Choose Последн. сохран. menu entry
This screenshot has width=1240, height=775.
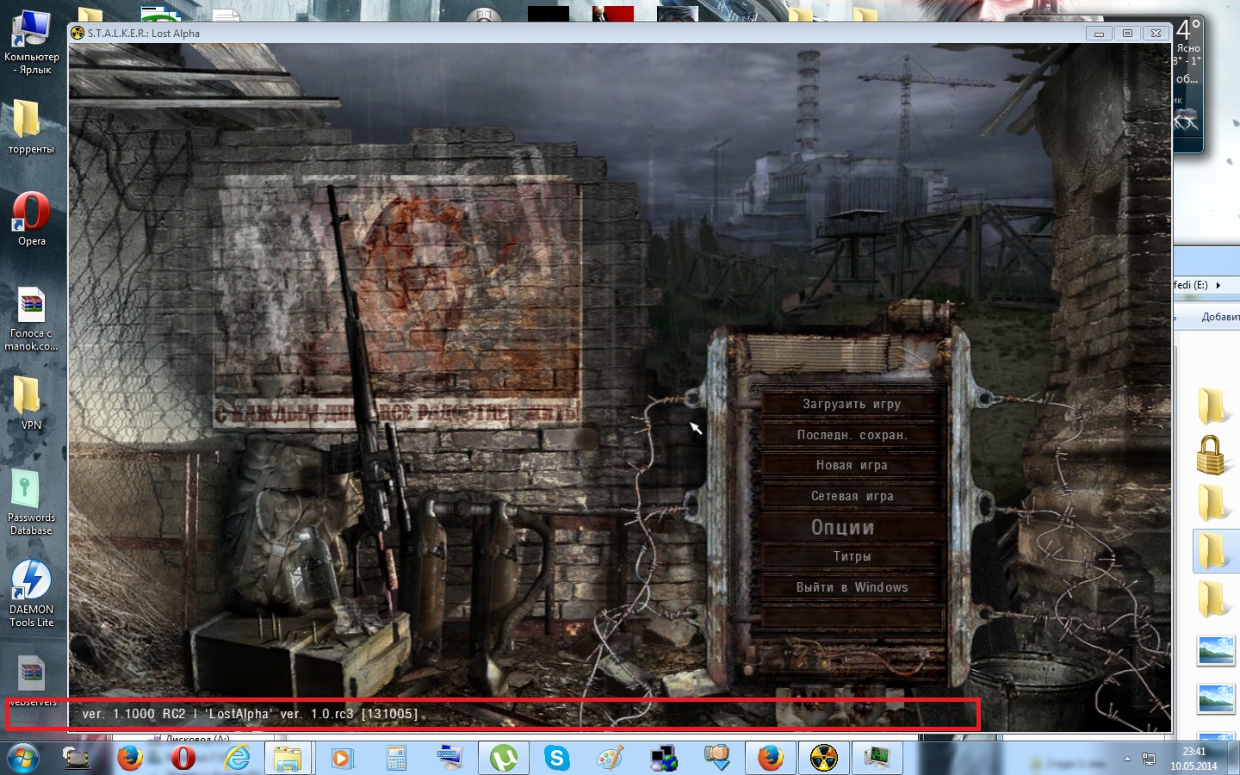[852, 435]
